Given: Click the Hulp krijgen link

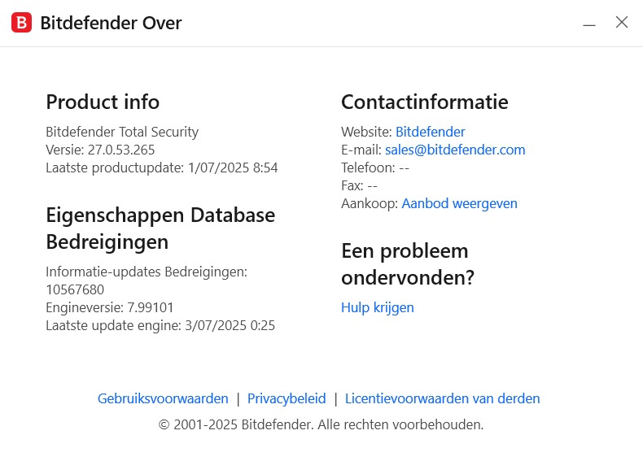Looking at the screenshot, I should click(378, 308).
